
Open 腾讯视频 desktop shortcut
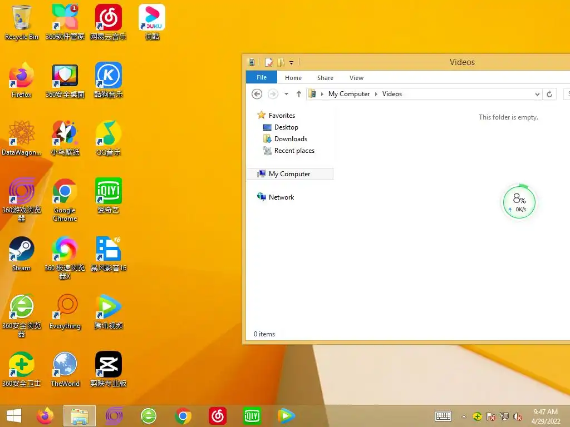click(x=109, y=311)
